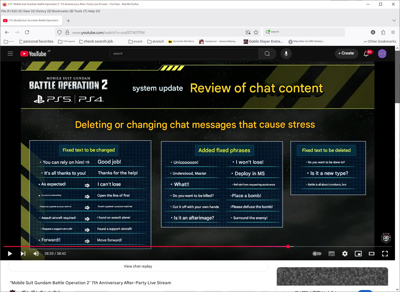
Task: Open the event bookmark folder
Action: [135, 41]
